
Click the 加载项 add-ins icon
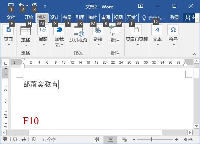pos(59,30)
